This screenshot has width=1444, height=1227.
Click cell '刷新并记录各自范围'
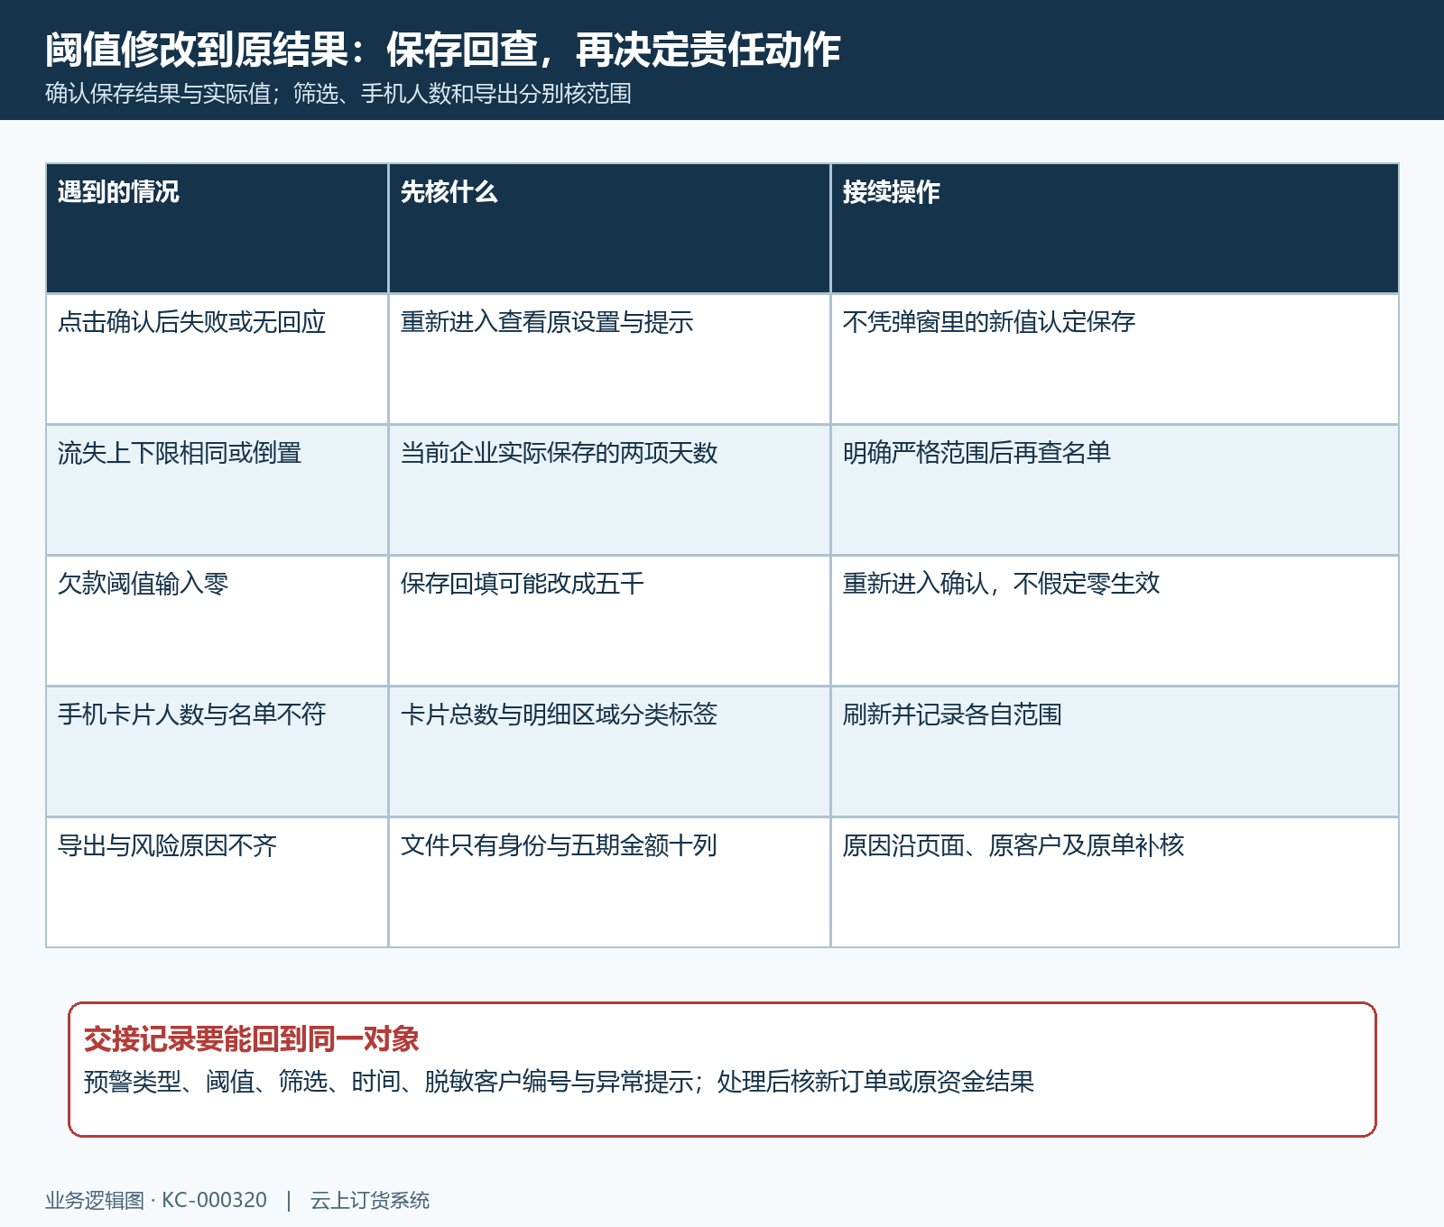point(1115,752)
